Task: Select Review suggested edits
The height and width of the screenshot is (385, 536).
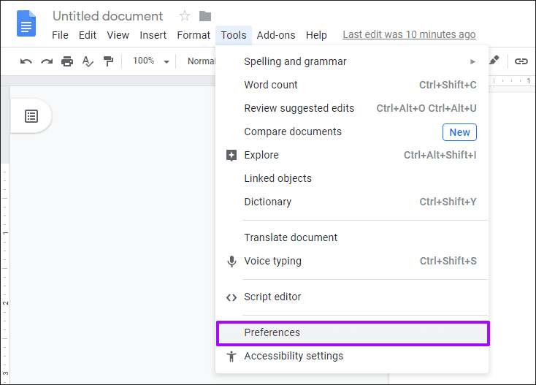Action: point(352,108)
